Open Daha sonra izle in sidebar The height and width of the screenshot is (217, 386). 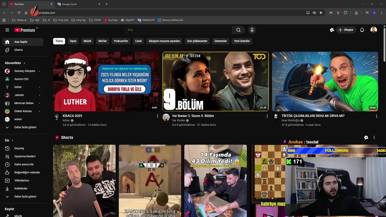coord(23,164)
